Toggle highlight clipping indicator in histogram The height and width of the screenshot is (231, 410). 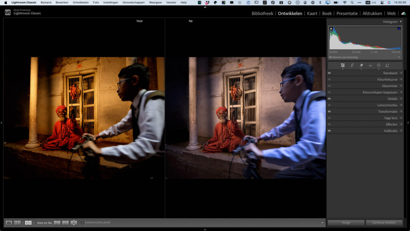click(x=399, y=28)
